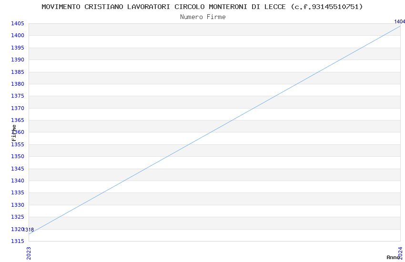Click the y-axis tick 1390

coord(18,60)
